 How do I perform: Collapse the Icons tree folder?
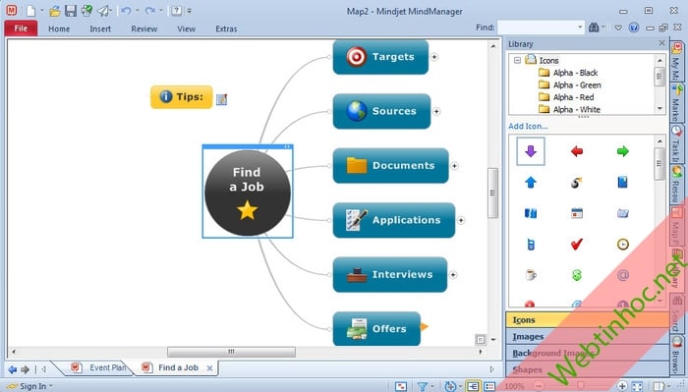coord(517,60)
